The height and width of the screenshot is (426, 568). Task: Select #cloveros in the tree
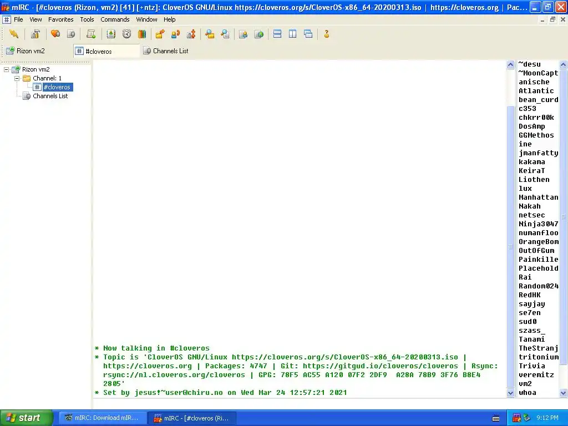click(x=58, y=87)
